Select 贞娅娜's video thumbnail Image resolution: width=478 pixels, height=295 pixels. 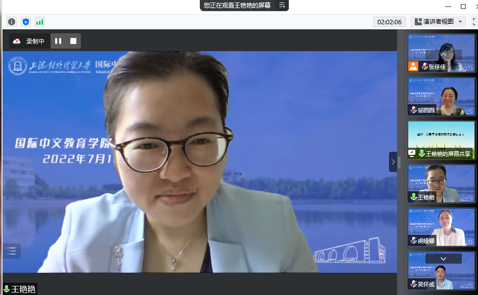pos(442,227)
